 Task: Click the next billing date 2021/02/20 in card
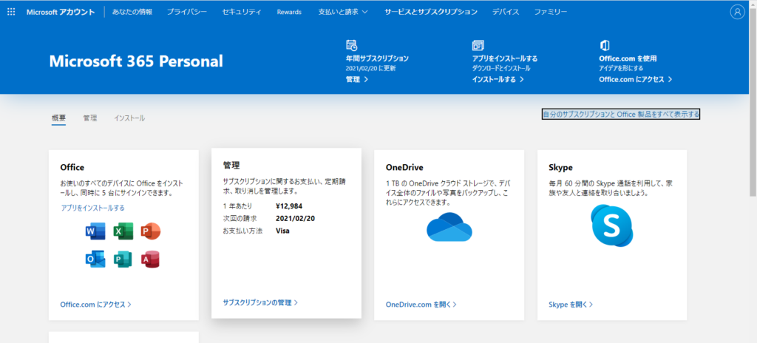(295, 218)
